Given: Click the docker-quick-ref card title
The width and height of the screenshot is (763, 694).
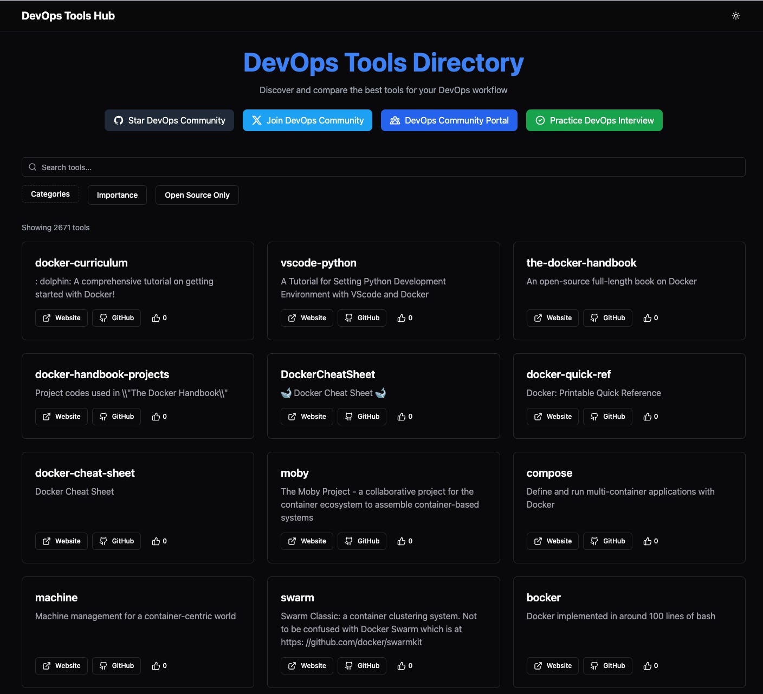Looking at the screenshot, I should 568,374.
